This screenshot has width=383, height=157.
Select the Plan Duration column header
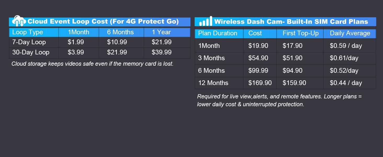coord(218,33)
